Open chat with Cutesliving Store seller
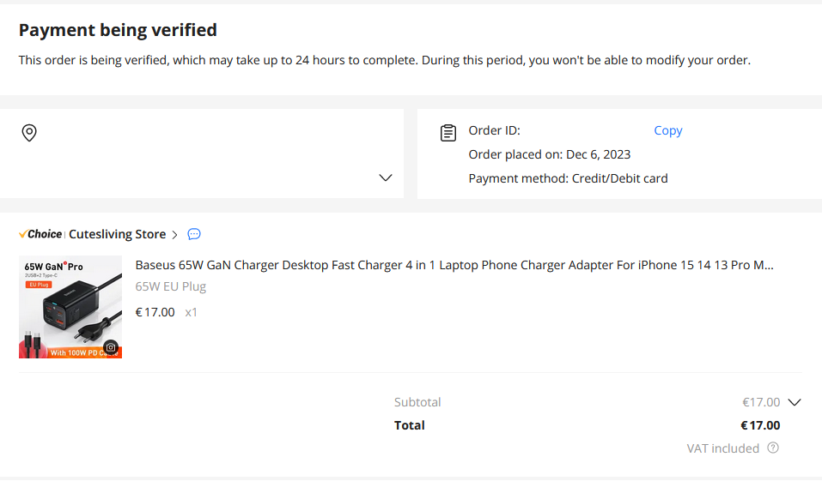Screen dimensions: 822x481 [194, 234]
